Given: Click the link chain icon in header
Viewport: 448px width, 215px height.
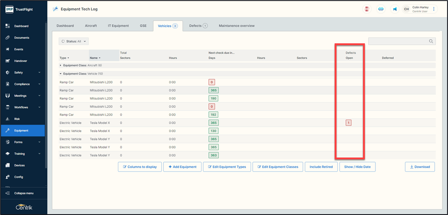Looking at the screenshot, I should pyautogui.click(x=381, y=9).
